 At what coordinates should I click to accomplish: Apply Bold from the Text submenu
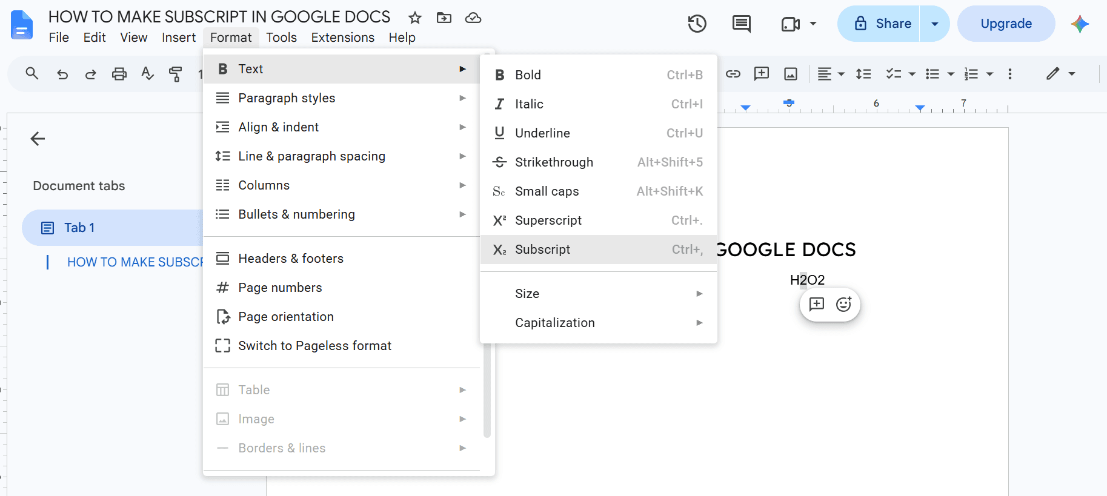coord(599,75)
